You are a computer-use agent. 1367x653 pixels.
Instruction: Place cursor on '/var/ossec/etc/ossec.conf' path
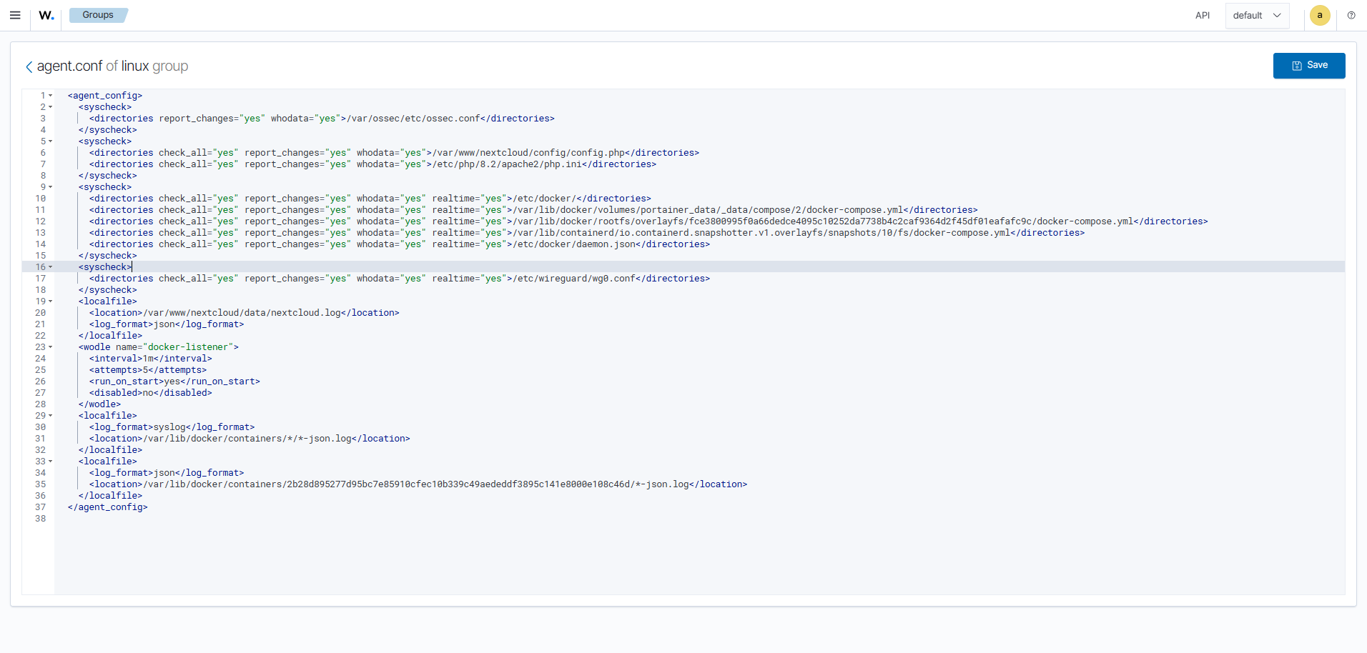click(413, 119)
